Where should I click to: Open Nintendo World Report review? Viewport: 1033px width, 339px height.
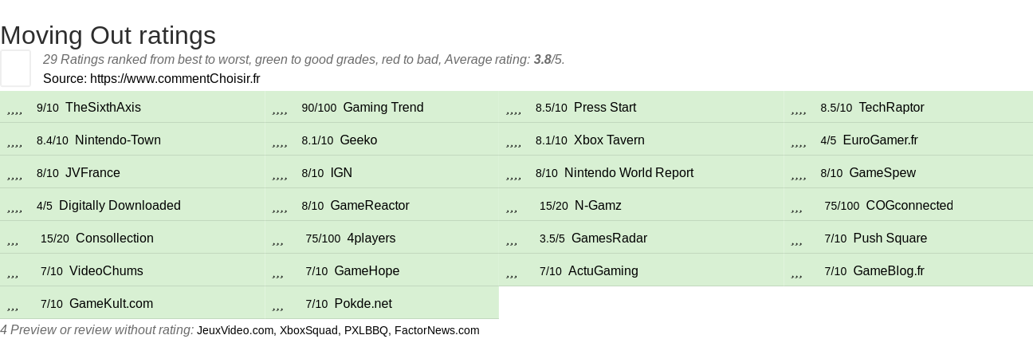[628, 173]
